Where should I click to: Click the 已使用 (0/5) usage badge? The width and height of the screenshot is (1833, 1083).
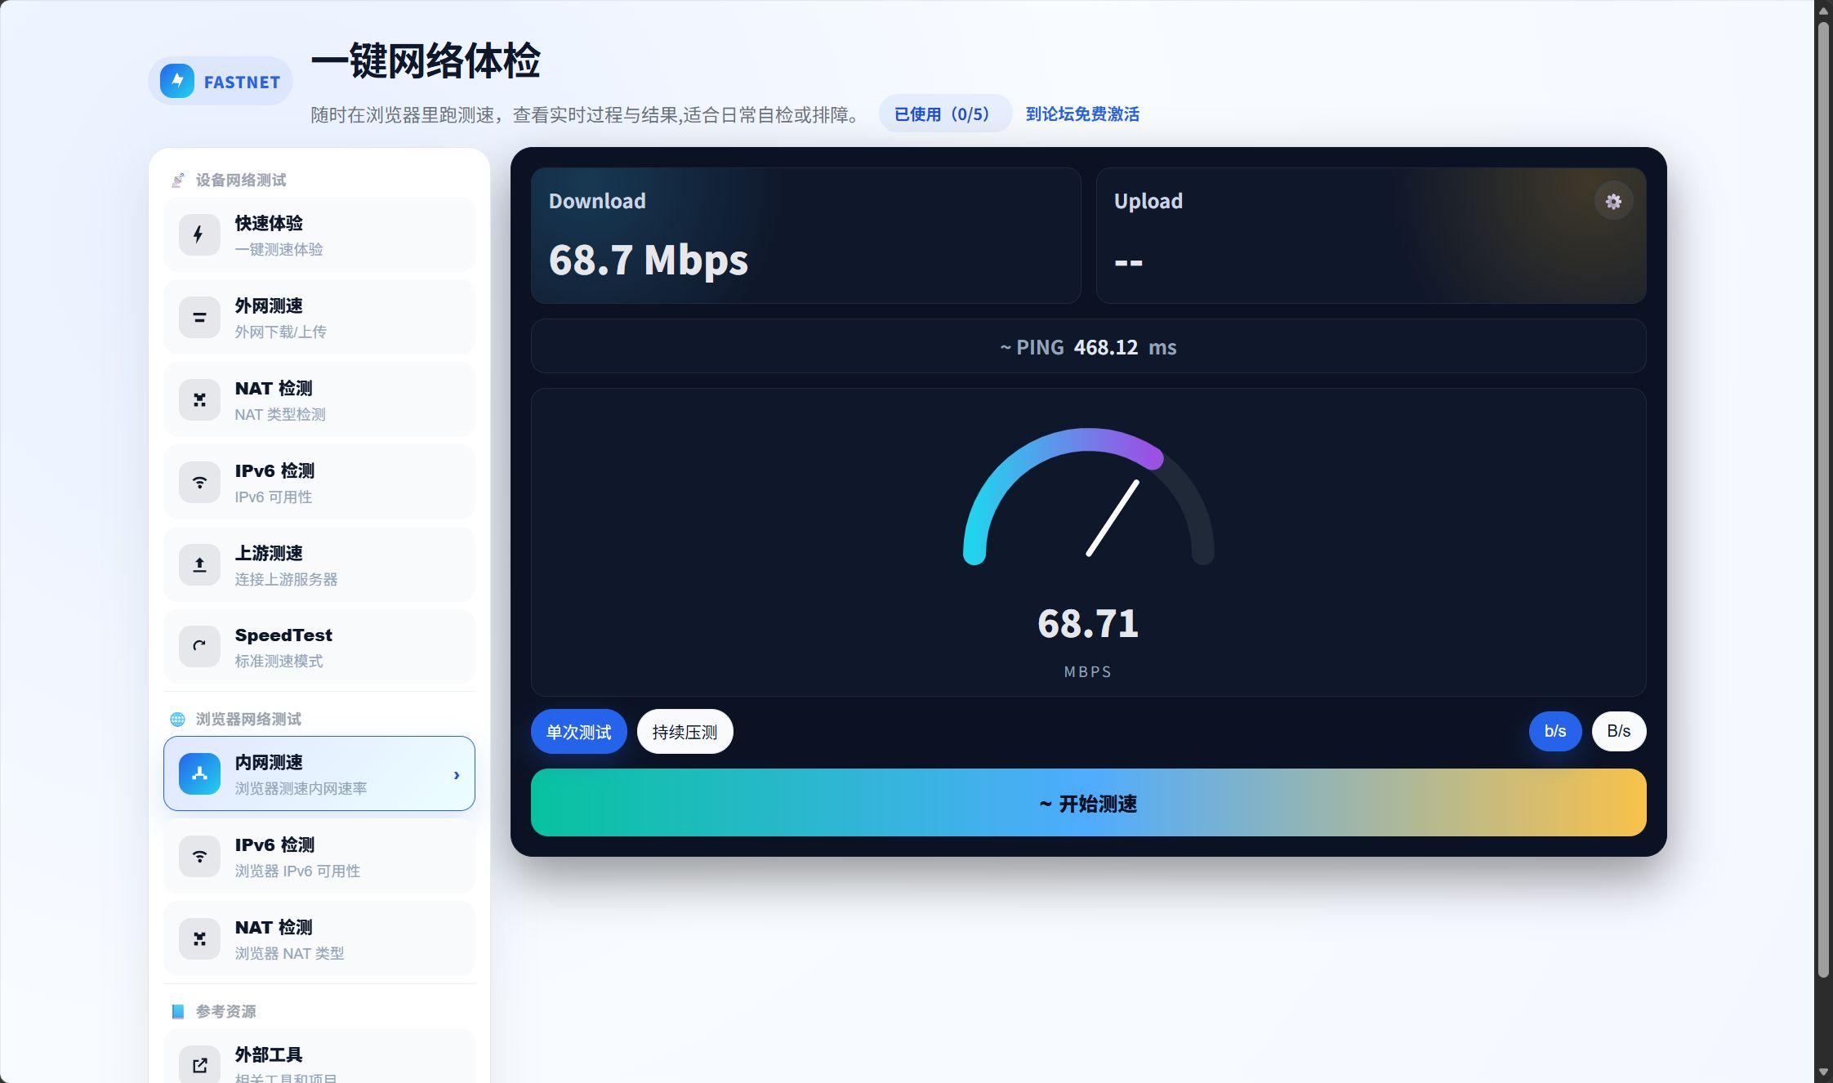click(945, 114)
